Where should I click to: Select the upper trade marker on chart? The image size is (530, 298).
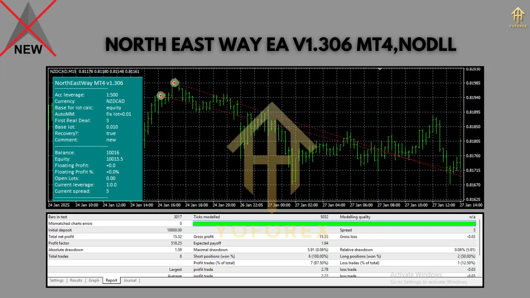click(175, 83)
